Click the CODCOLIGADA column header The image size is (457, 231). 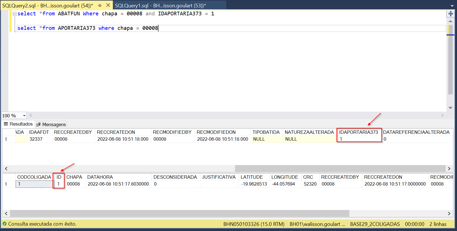click(x=34, y=177)
